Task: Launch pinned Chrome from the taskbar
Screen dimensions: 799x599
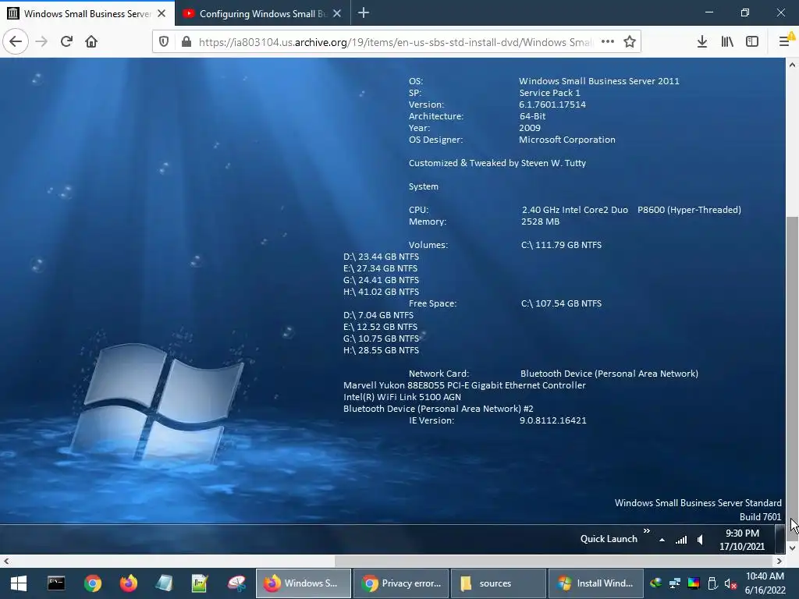Action: click(x=93, y=583)
